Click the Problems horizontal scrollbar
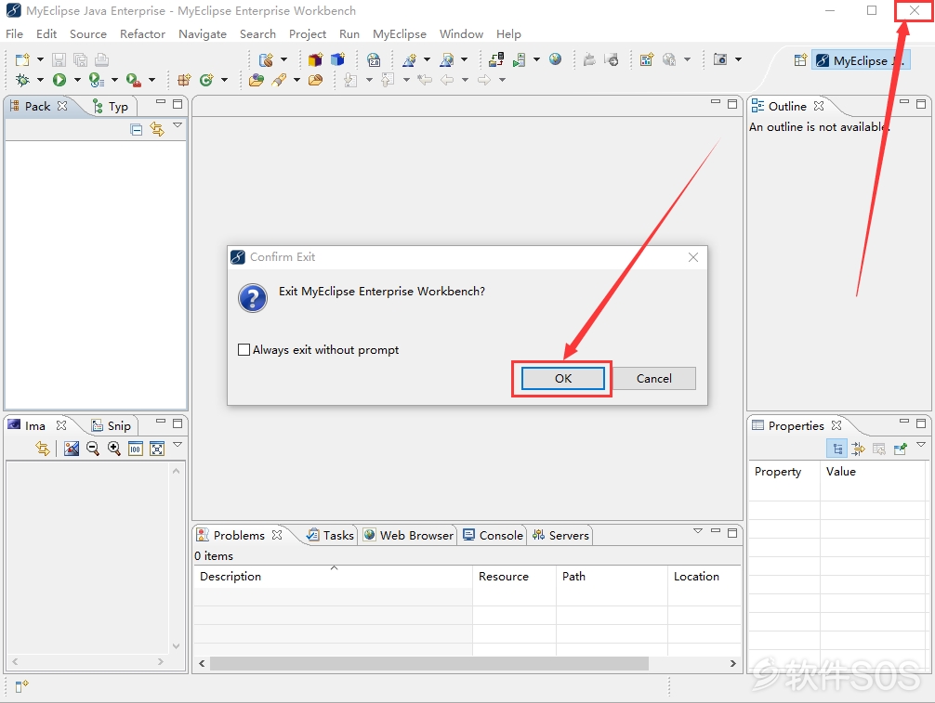Viewport: 935px width, 703px height. point(429,663)
